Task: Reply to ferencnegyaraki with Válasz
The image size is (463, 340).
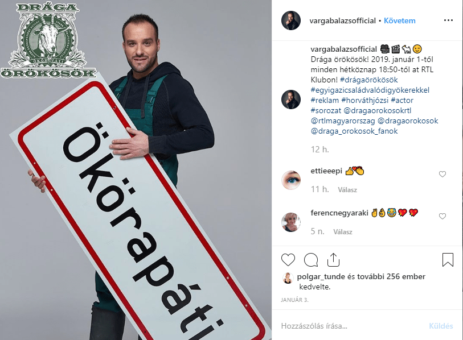Action: (x=342, y=232)
